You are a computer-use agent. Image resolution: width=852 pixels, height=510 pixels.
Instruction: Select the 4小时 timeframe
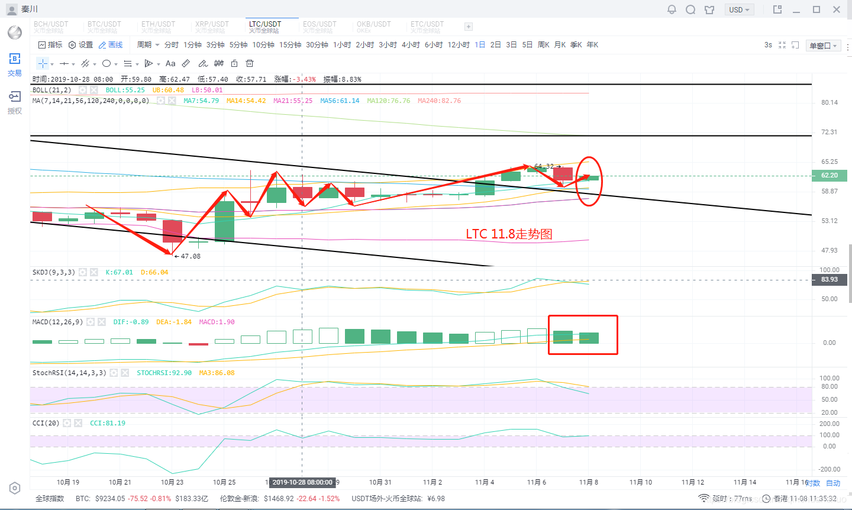pyautogui.click(x=411, y=45)
